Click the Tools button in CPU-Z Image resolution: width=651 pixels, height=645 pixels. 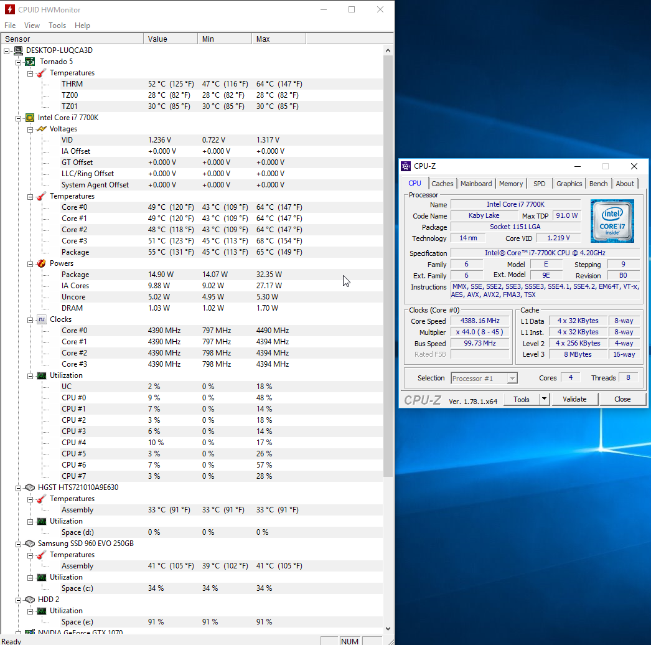(x=522, y=399)
